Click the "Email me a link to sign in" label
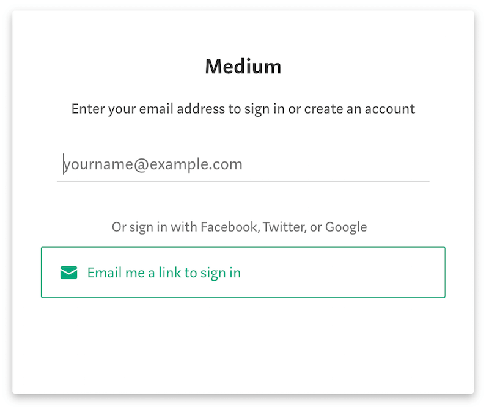 click(x=164, y=273)
